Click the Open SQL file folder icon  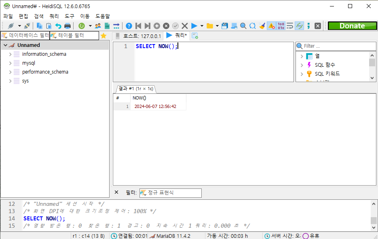[210, 26]
